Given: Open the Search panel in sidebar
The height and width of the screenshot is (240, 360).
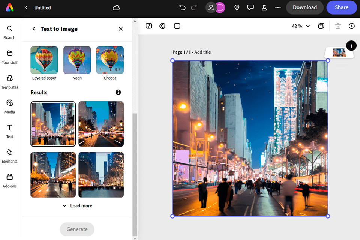Looking at the screenshot, I should 10,32.
